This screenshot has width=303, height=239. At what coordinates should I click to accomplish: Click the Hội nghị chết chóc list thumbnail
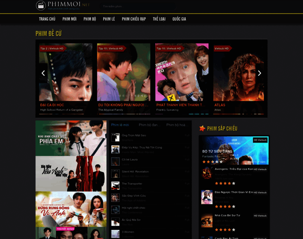click(x=115, y=210)
